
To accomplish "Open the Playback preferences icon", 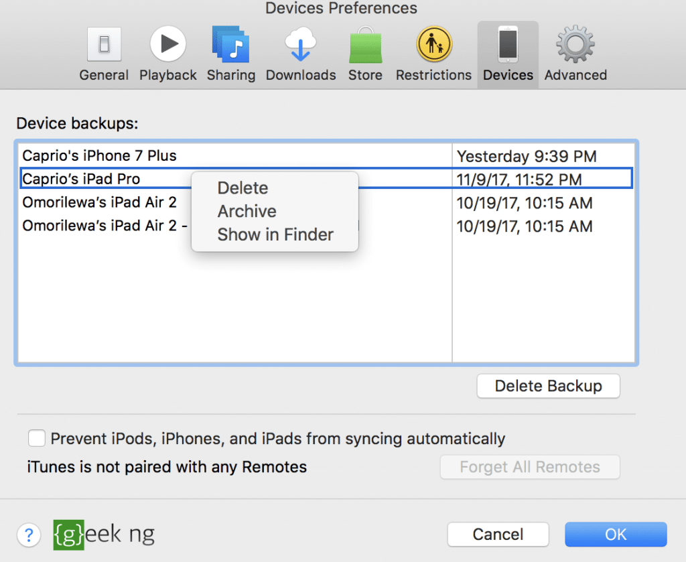I will 168,44.
